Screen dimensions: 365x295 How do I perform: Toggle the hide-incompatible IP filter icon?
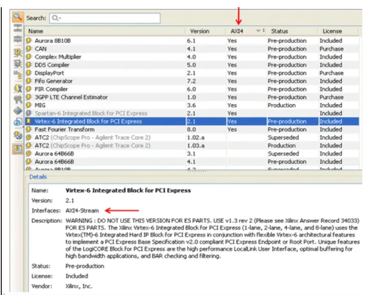coord(17,63)
